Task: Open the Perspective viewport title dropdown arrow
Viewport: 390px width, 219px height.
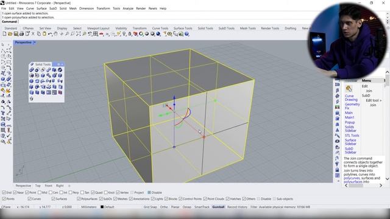Action: pyautogui.click(x=35, y=43)
